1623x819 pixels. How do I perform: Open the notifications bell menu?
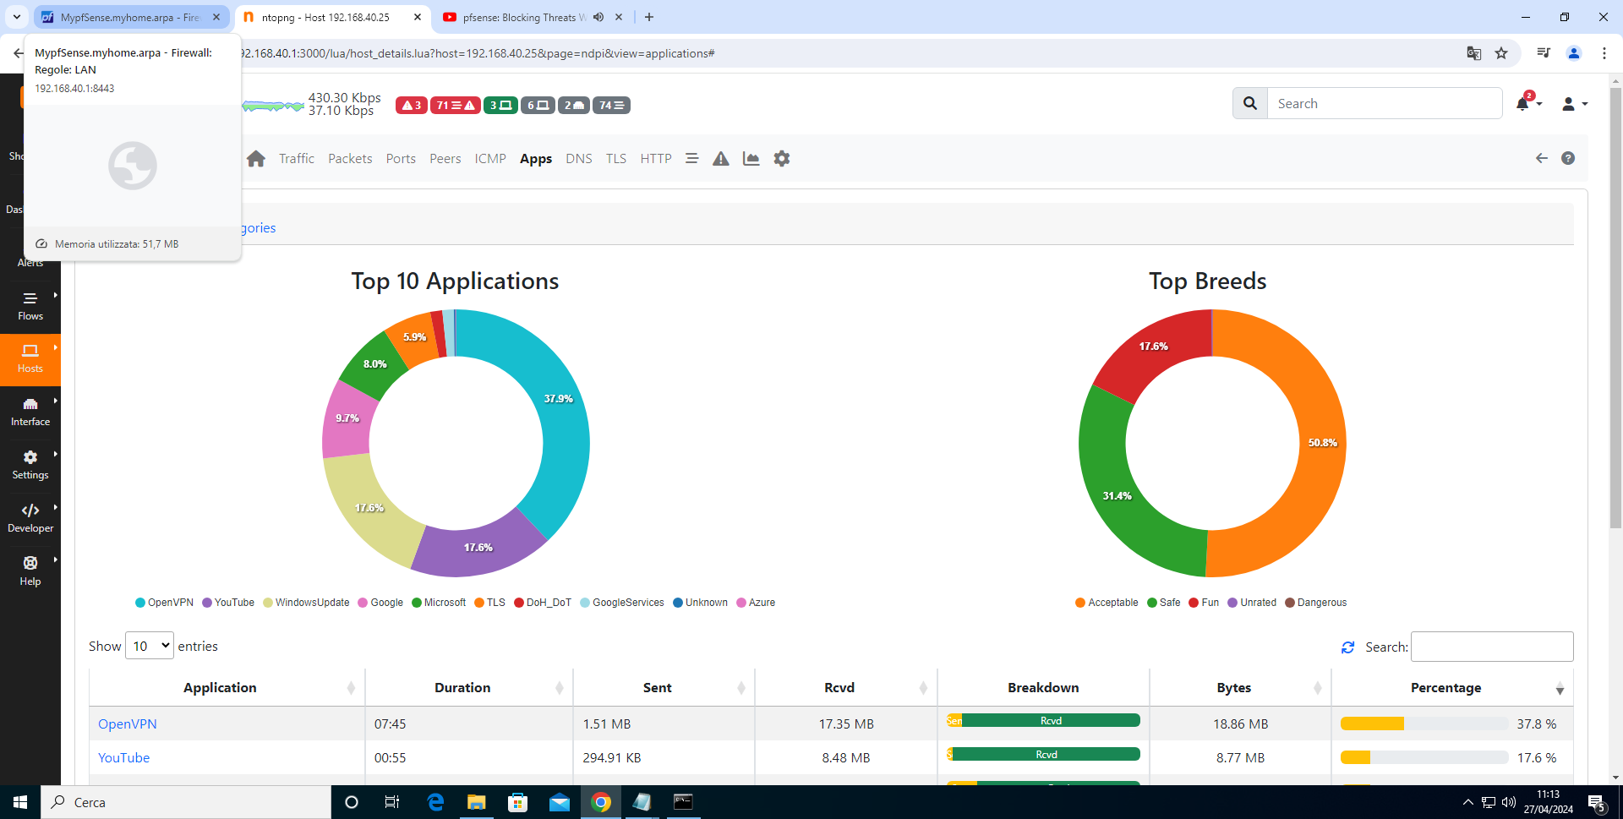pyautogui.click(x=1527, y=103)
